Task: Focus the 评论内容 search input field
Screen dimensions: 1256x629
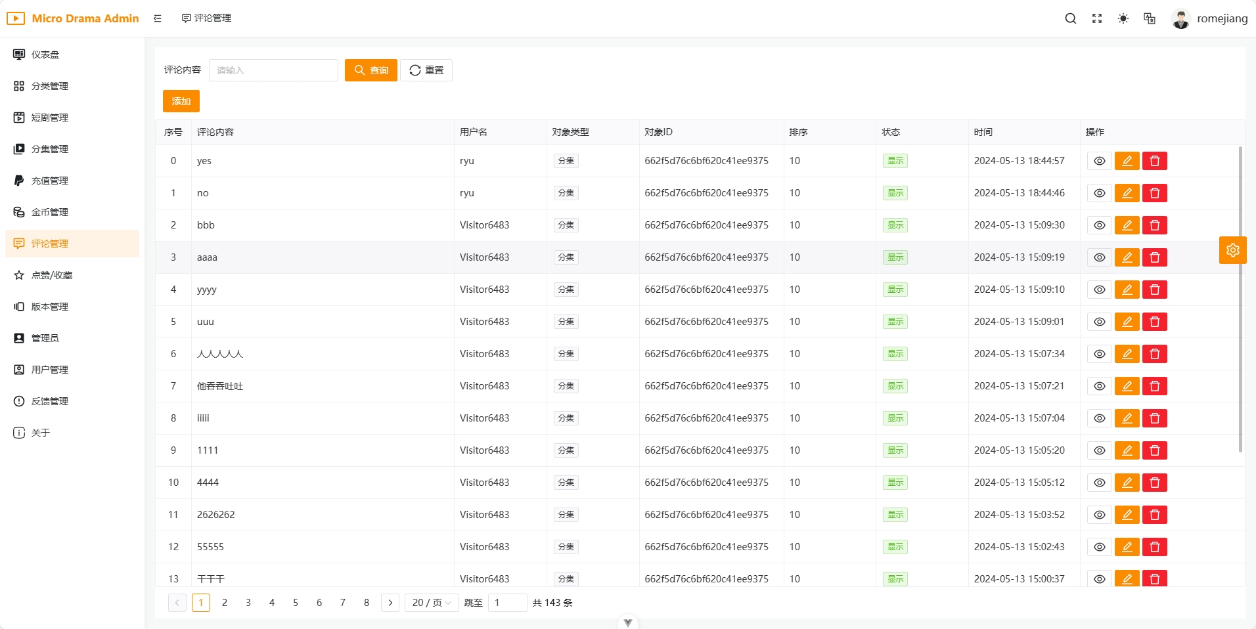Action: pyautogui.click(x=273, y=70)
